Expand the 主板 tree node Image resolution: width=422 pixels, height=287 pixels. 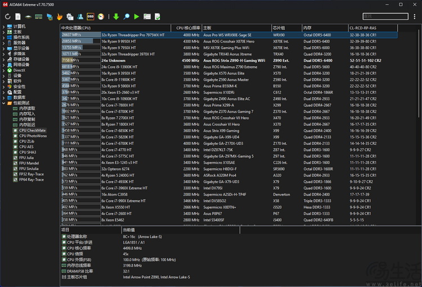click(3, 31)
